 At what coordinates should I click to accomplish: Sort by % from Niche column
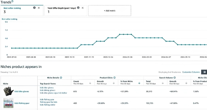[139, 83]
